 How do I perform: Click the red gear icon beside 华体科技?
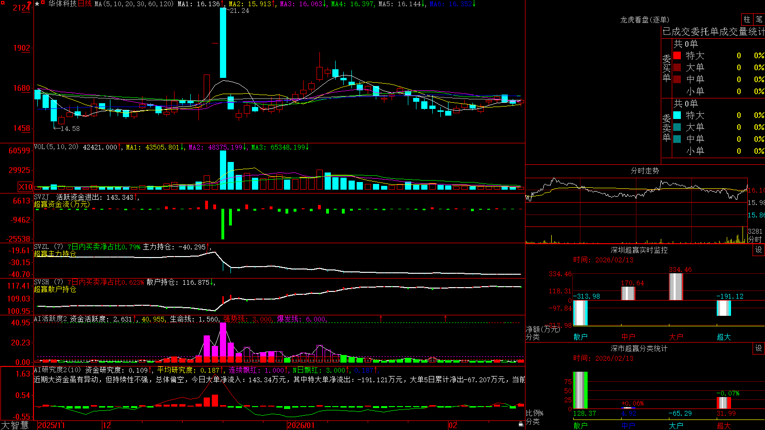tap(43, 2)
